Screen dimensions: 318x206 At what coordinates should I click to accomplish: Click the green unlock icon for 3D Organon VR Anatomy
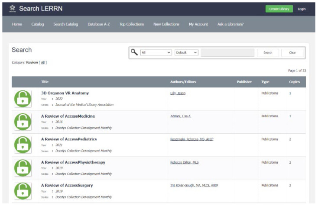tap(23, 99)
